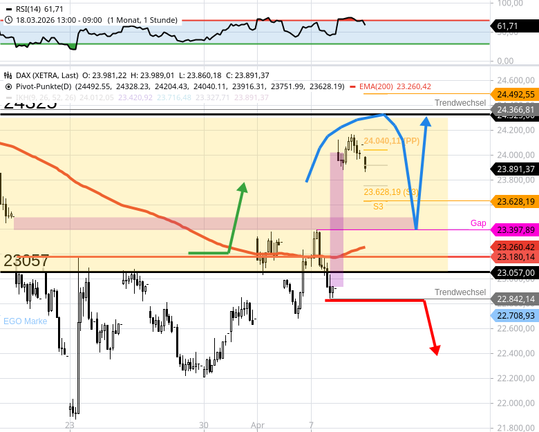Click the red EMA(200) legend color marker
The height and width of the screenshot is (432, 539).
(x=353, y=86)
